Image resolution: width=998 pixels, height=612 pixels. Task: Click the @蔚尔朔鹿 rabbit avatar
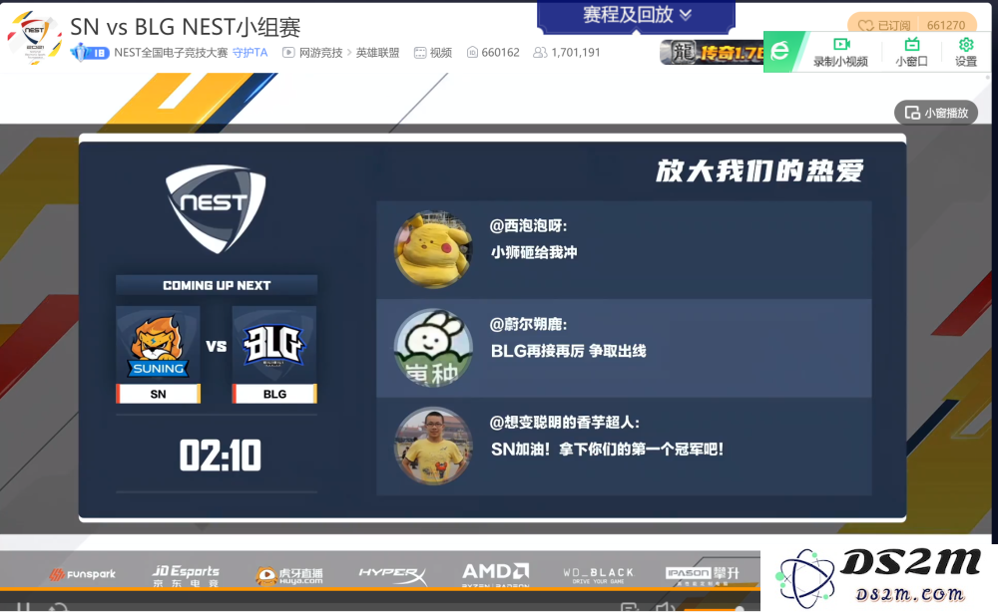click(433, 348)
